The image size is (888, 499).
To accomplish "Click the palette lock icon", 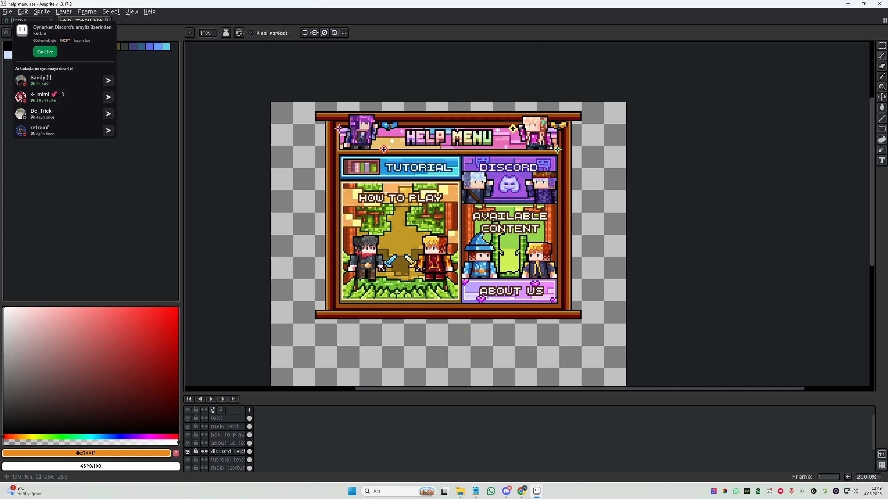I will 6,33.
